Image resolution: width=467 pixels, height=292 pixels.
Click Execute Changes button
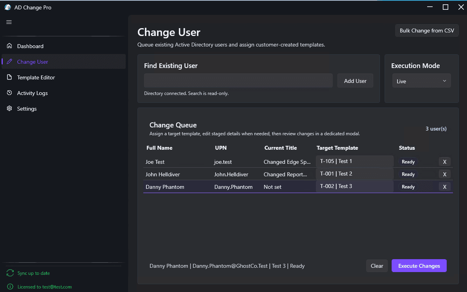click(x=419, y=266)
